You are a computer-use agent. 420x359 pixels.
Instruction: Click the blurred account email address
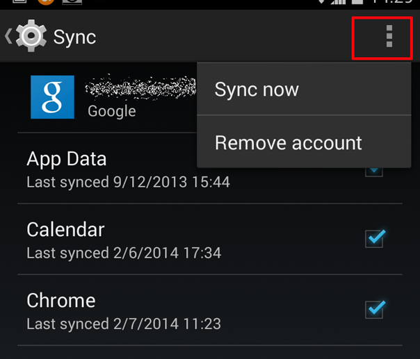tap(140, 86)
